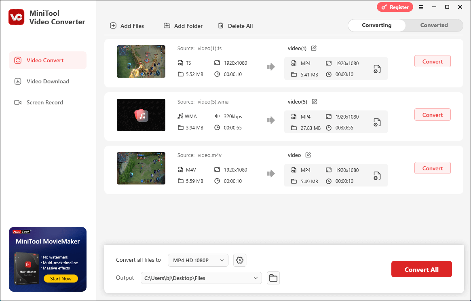This screenshot has height=301, width=471.
Task: Click the 320kbps bitrate icon
Action: 217,116
